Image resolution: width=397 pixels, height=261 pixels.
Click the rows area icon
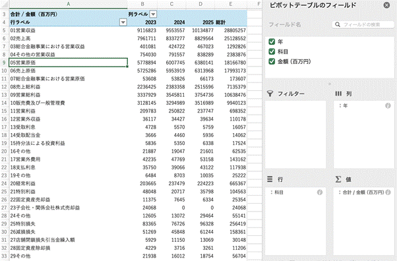(270, 179)
